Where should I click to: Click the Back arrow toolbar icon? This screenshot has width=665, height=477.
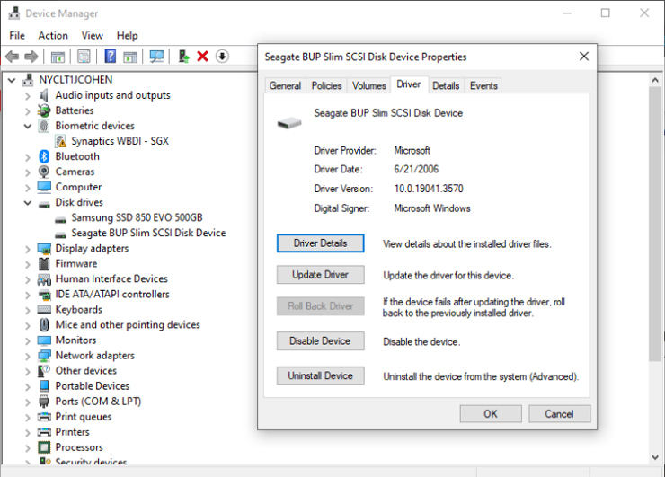tap(12, 57)
